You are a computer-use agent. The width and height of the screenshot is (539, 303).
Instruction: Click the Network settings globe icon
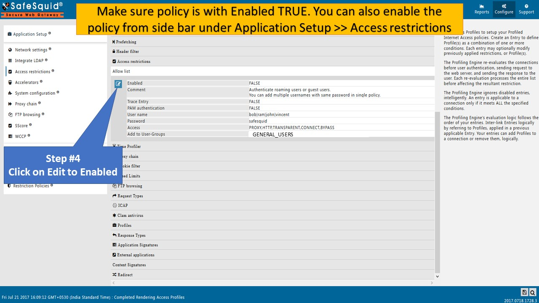[10, 50]
